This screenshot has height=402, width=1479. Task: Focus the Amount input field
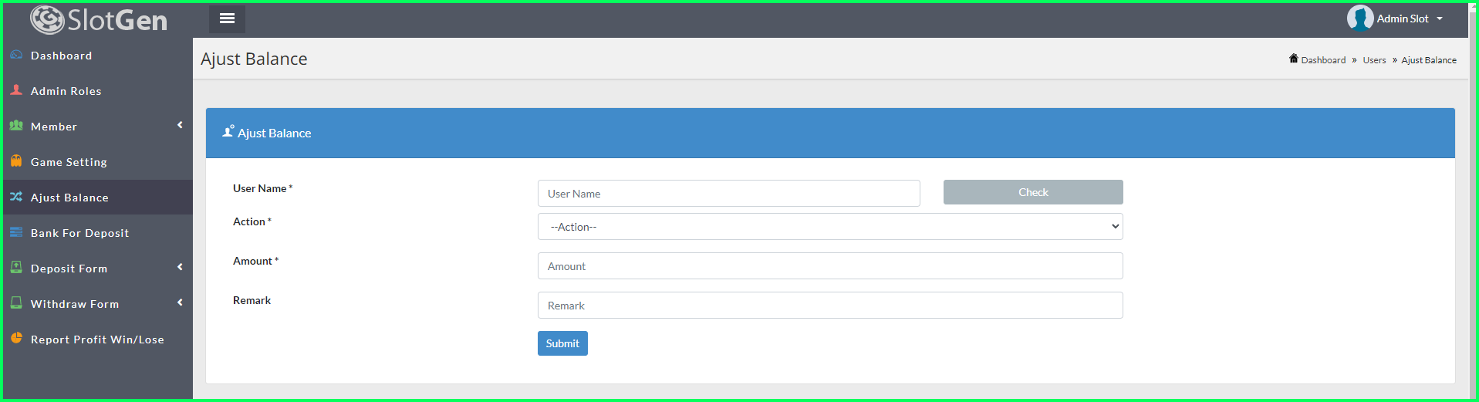(x=830, y=266)
